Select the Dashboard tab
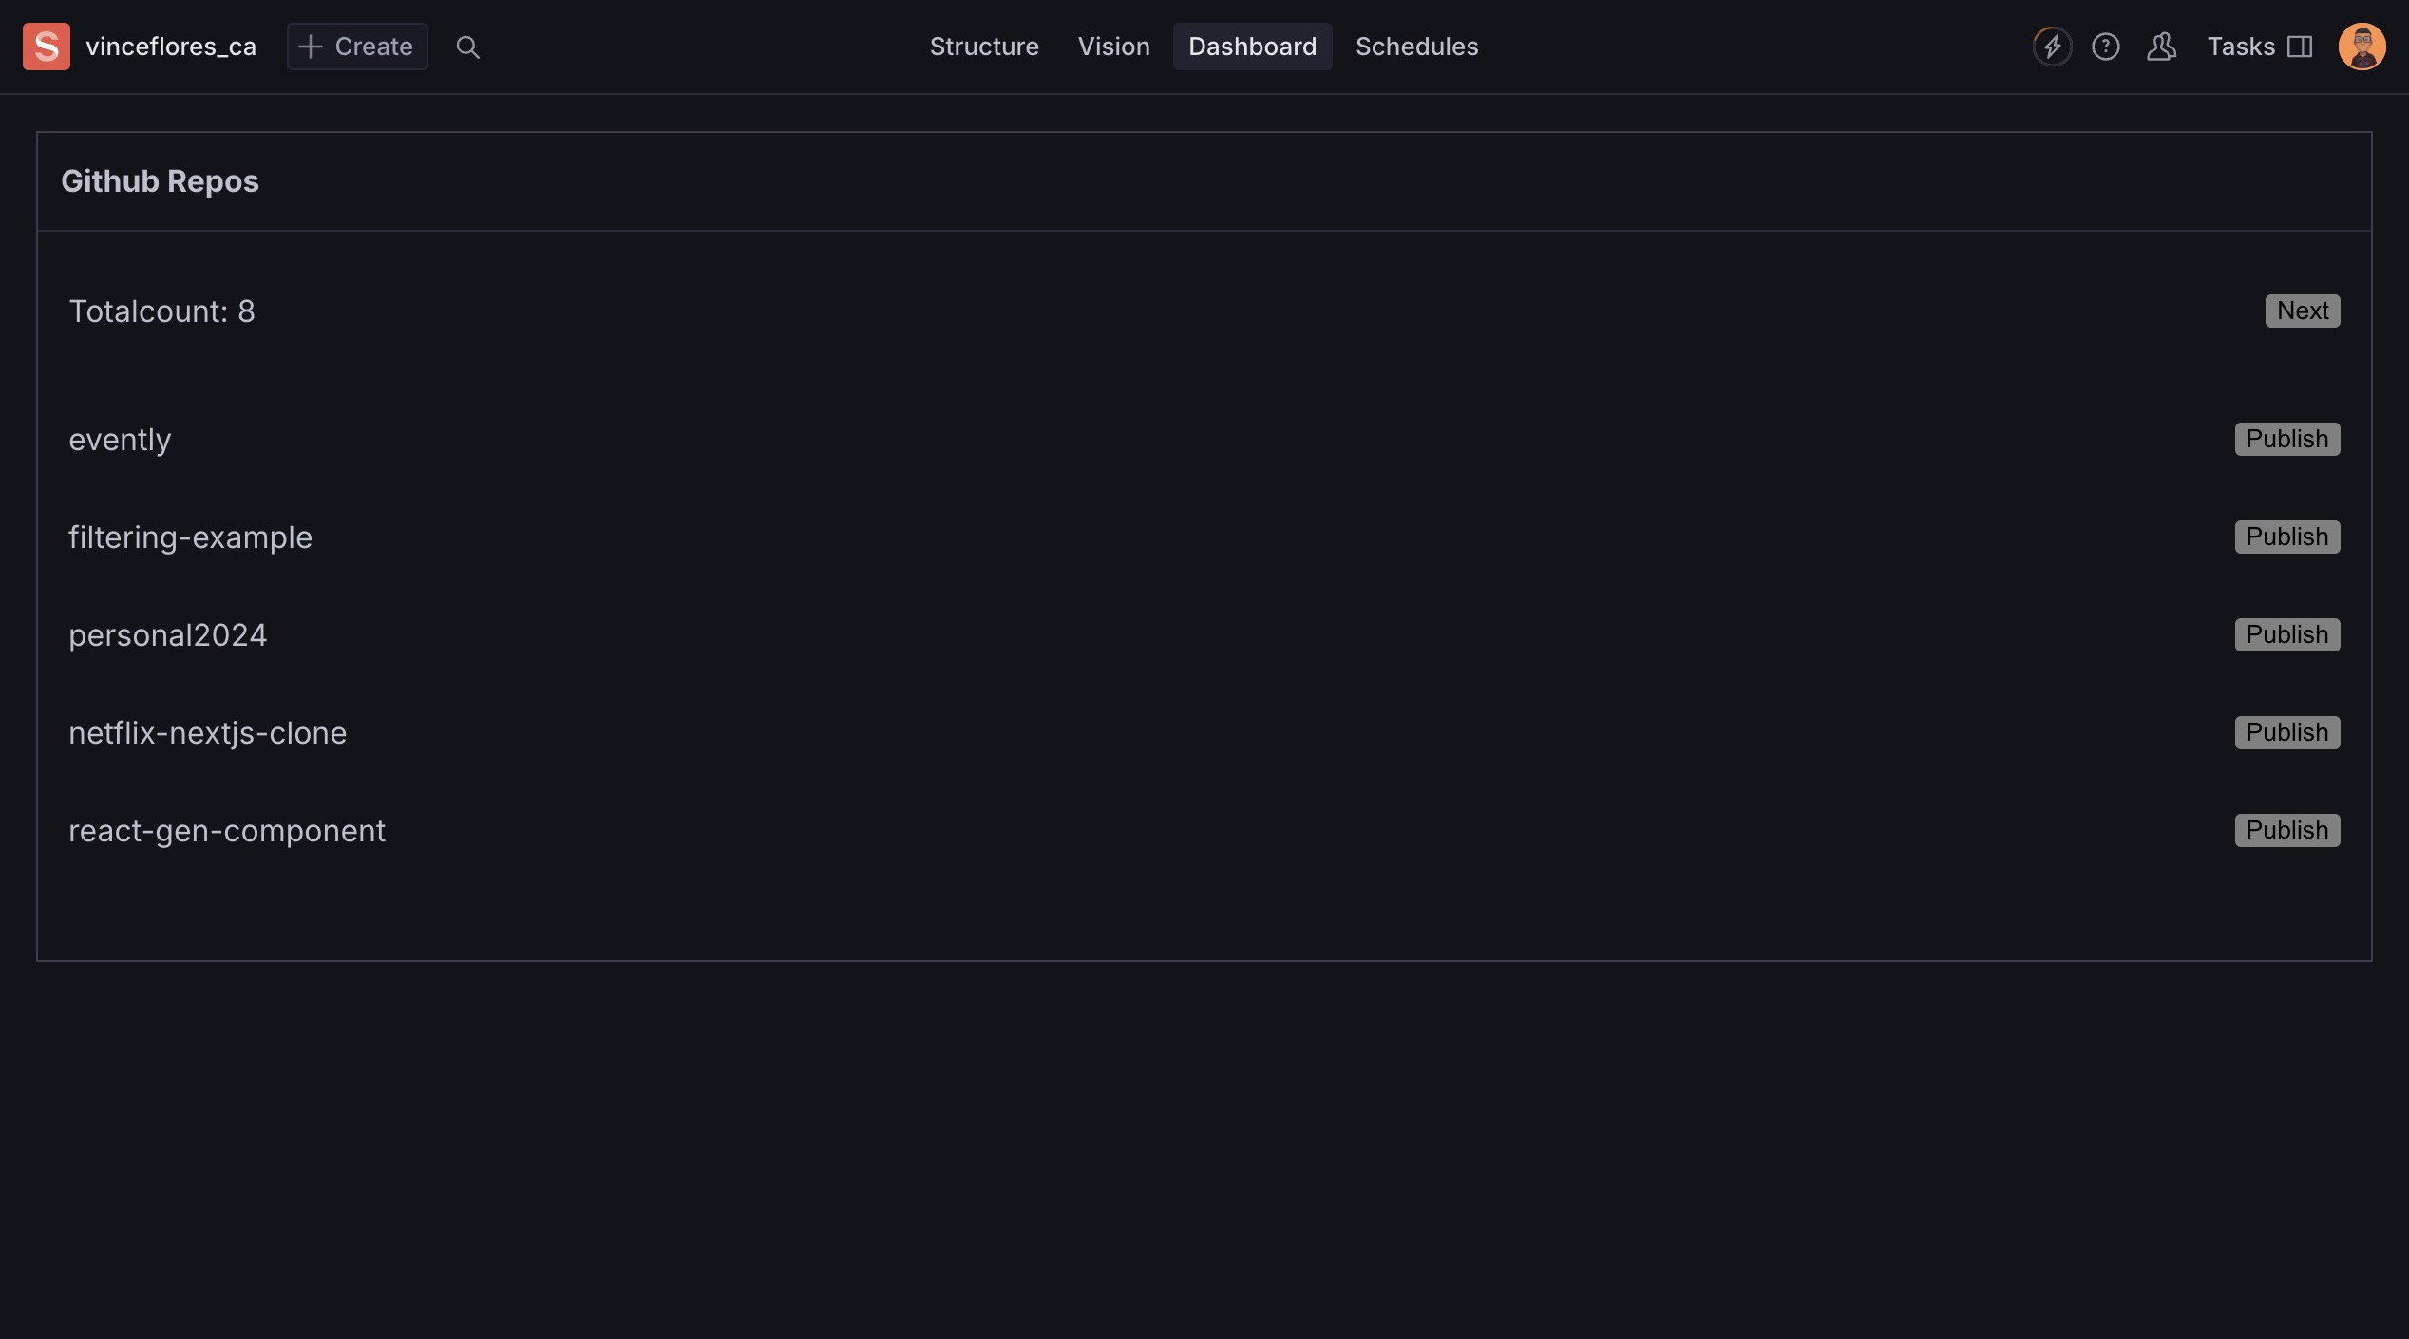Viewport: 2409px width, 1339px height. (1252, 47)
